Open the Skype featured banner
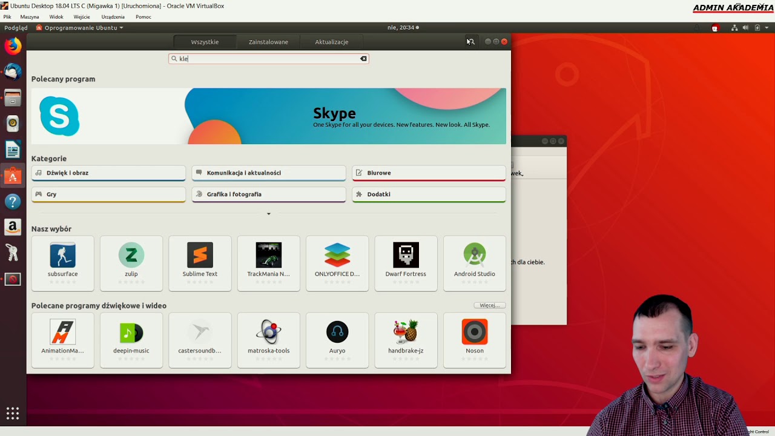 [269, 116]
